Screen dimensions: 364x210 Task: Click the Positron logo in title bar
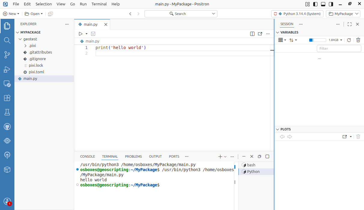(x=5, y=4)
